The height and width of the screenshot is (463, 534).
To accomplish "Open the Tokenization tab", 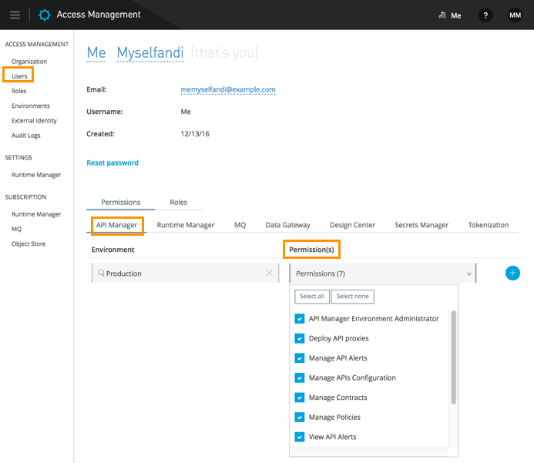I will coord(489,225).
